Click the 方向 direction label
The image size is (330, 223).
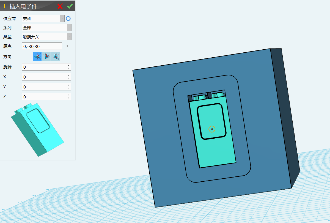7,57
